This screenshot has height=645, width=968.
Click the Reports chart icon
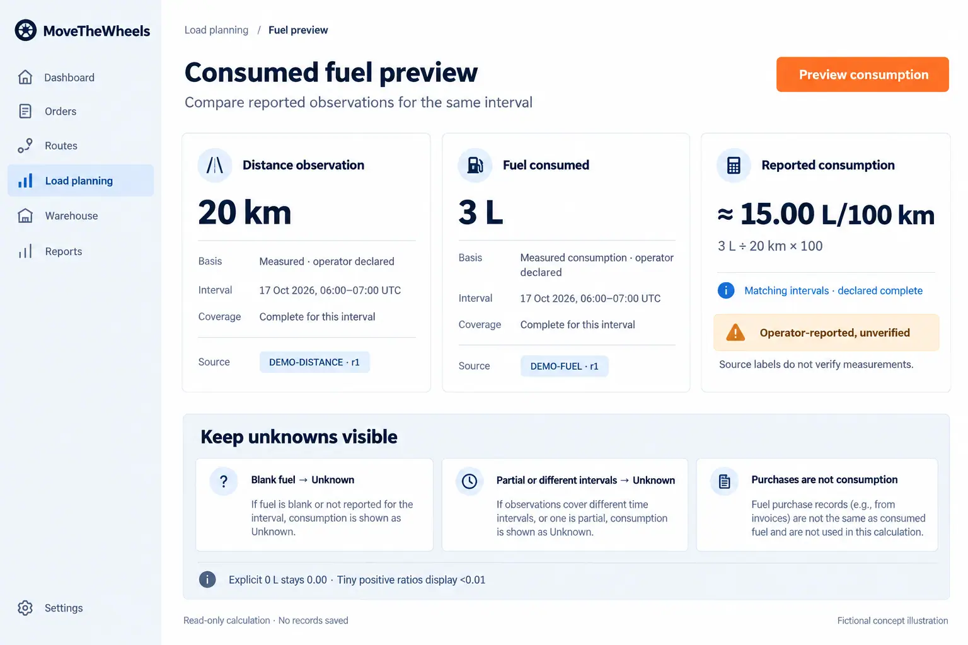(25, 251)
